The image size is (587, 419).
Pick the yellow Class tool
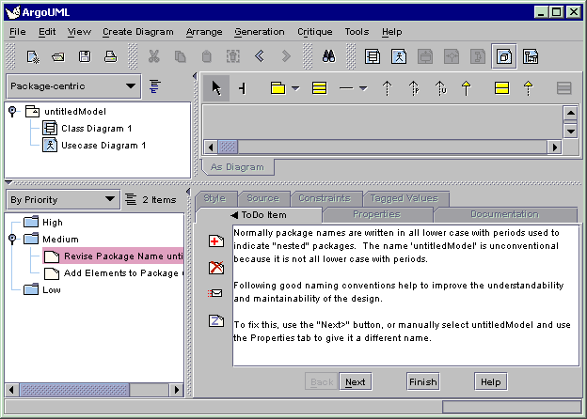tap(319, 88)
